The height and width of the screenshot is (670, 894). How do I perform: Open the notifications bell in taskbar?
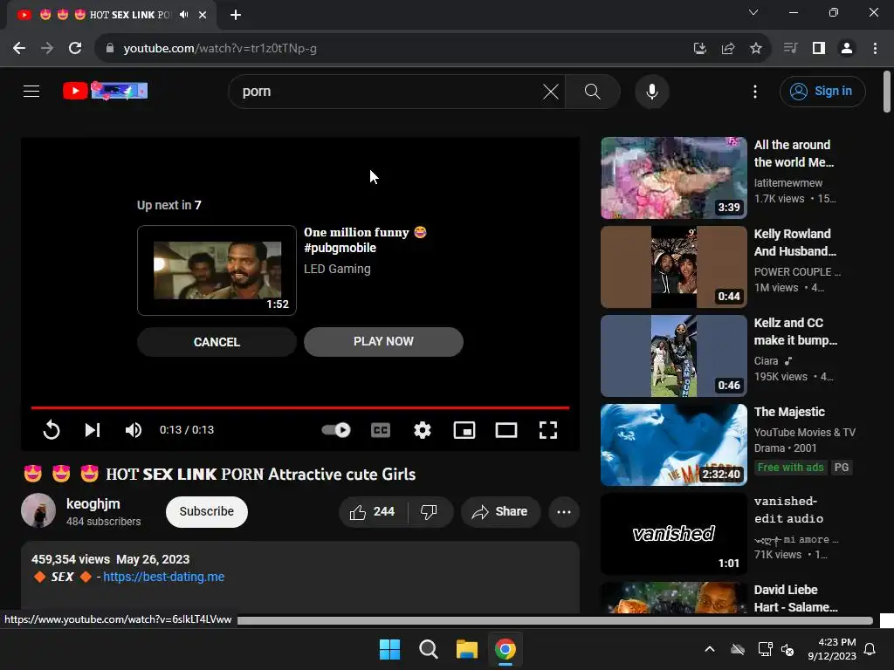tap(870, 649)
